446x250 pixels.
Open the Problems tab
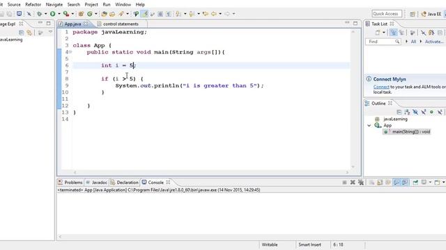coord(70,182)
